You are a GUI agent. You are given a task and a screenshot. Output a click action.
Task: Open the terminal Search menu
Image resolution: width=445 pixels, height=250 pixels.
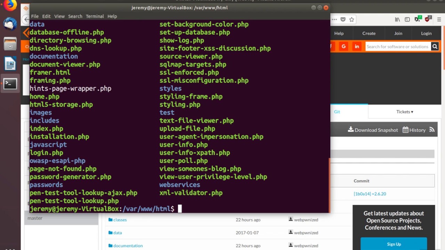point(75,16)
